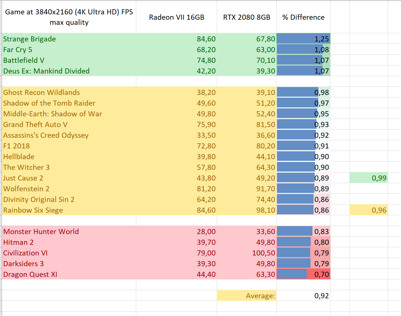Image resolution: width=401 pixels, height=316 pixels.
Task: Select 'Middle-Earth: Shadow of War' cell
Action: pos(69,114)
